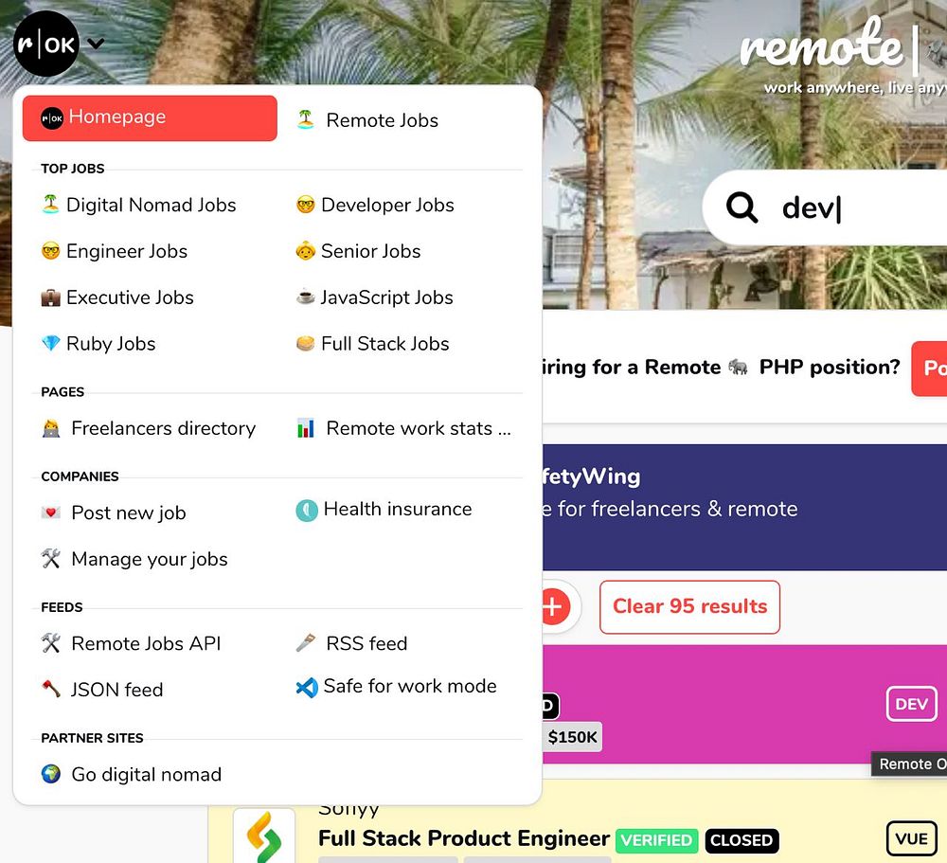Collapse the menu with the chevron arrow
The height and width of the screenshot is (863, 947).
[96, 44]
